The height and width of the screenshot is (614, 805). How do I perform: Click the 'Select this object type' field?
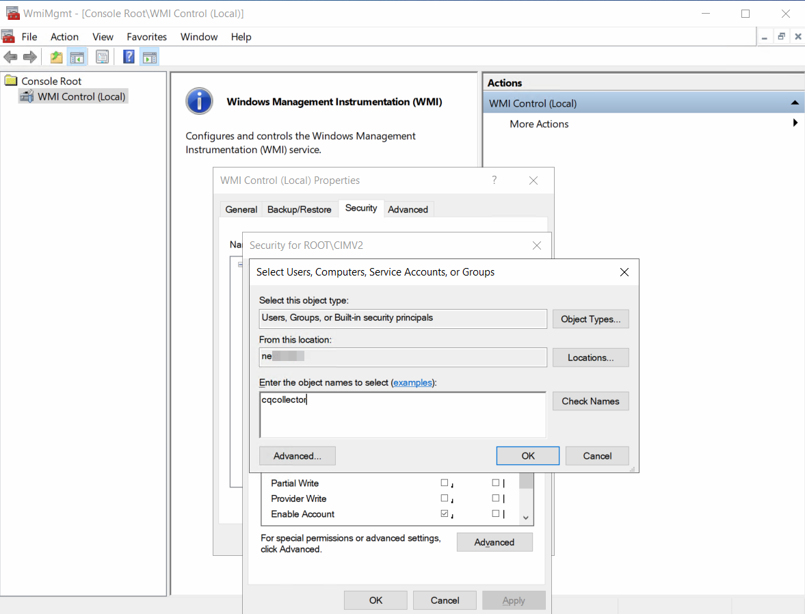point(403,319)
